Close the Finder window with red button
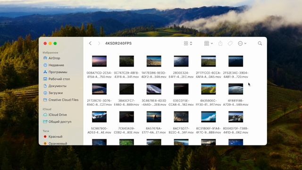This screenshot has width=302, height=170. tap(45, 43)
